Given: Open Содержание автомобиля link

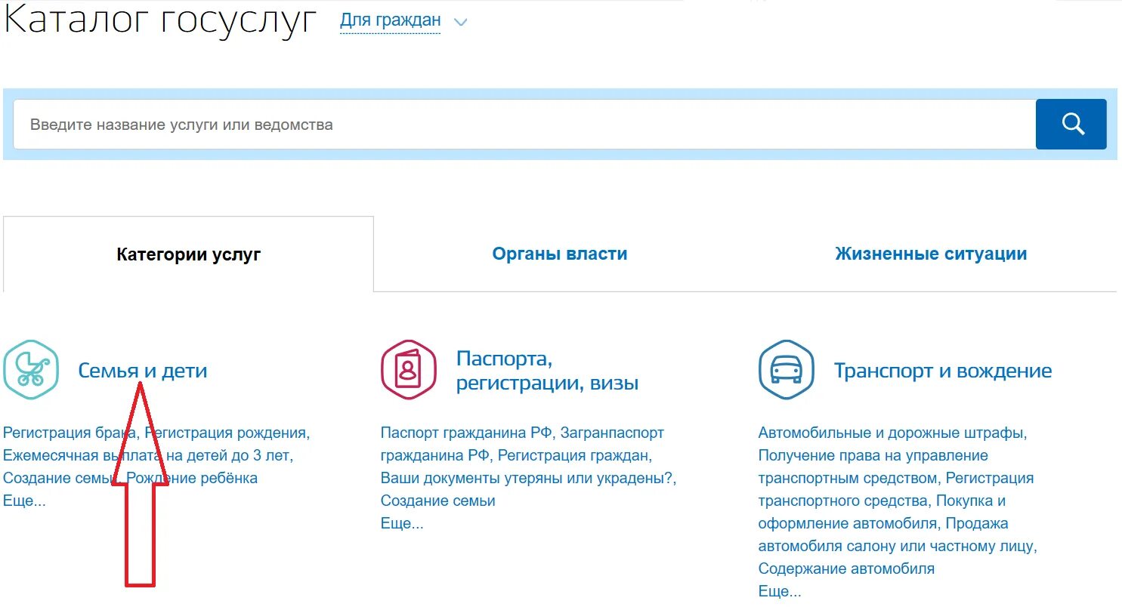Looking at the screenshot, I should coord(846,569).
